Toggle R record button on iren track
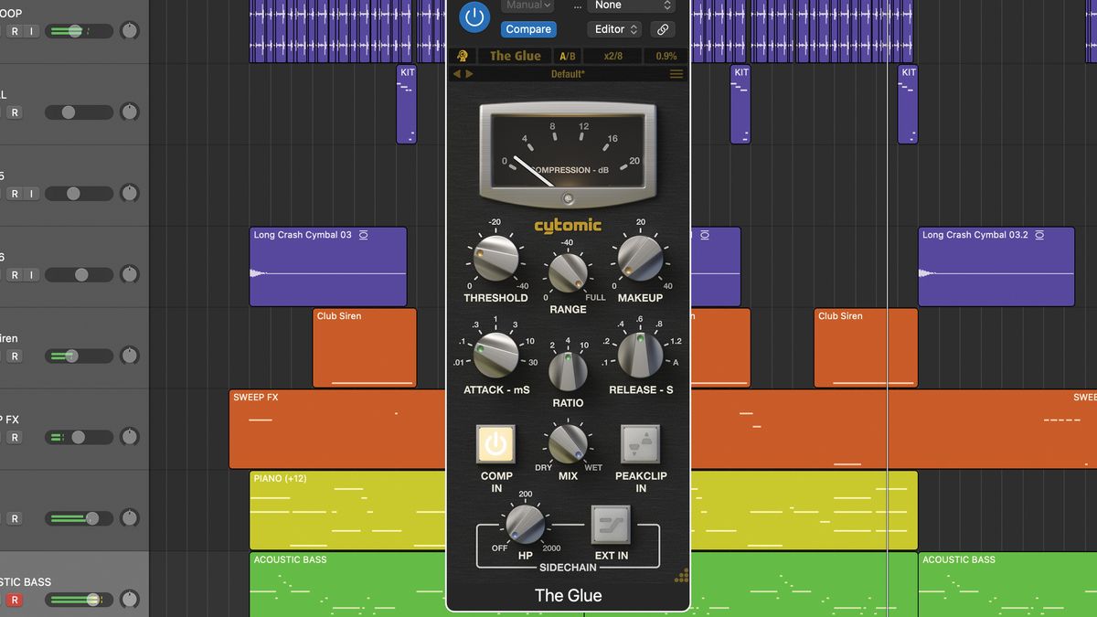Viewport: 1097px width, 617px height. pos(15,356)
